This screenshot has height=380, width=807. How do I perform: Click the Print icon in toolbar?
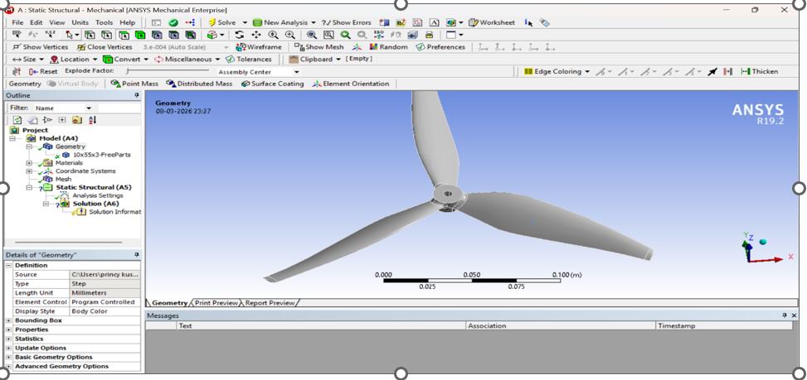coord(429,35)
